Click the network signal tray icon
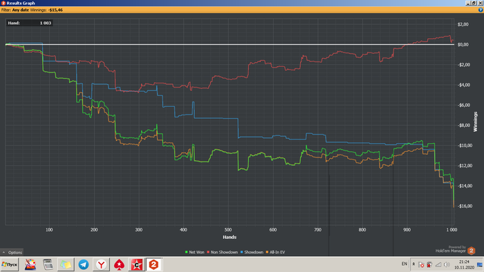This screenshot has width=484, height=272. (438, 264)
